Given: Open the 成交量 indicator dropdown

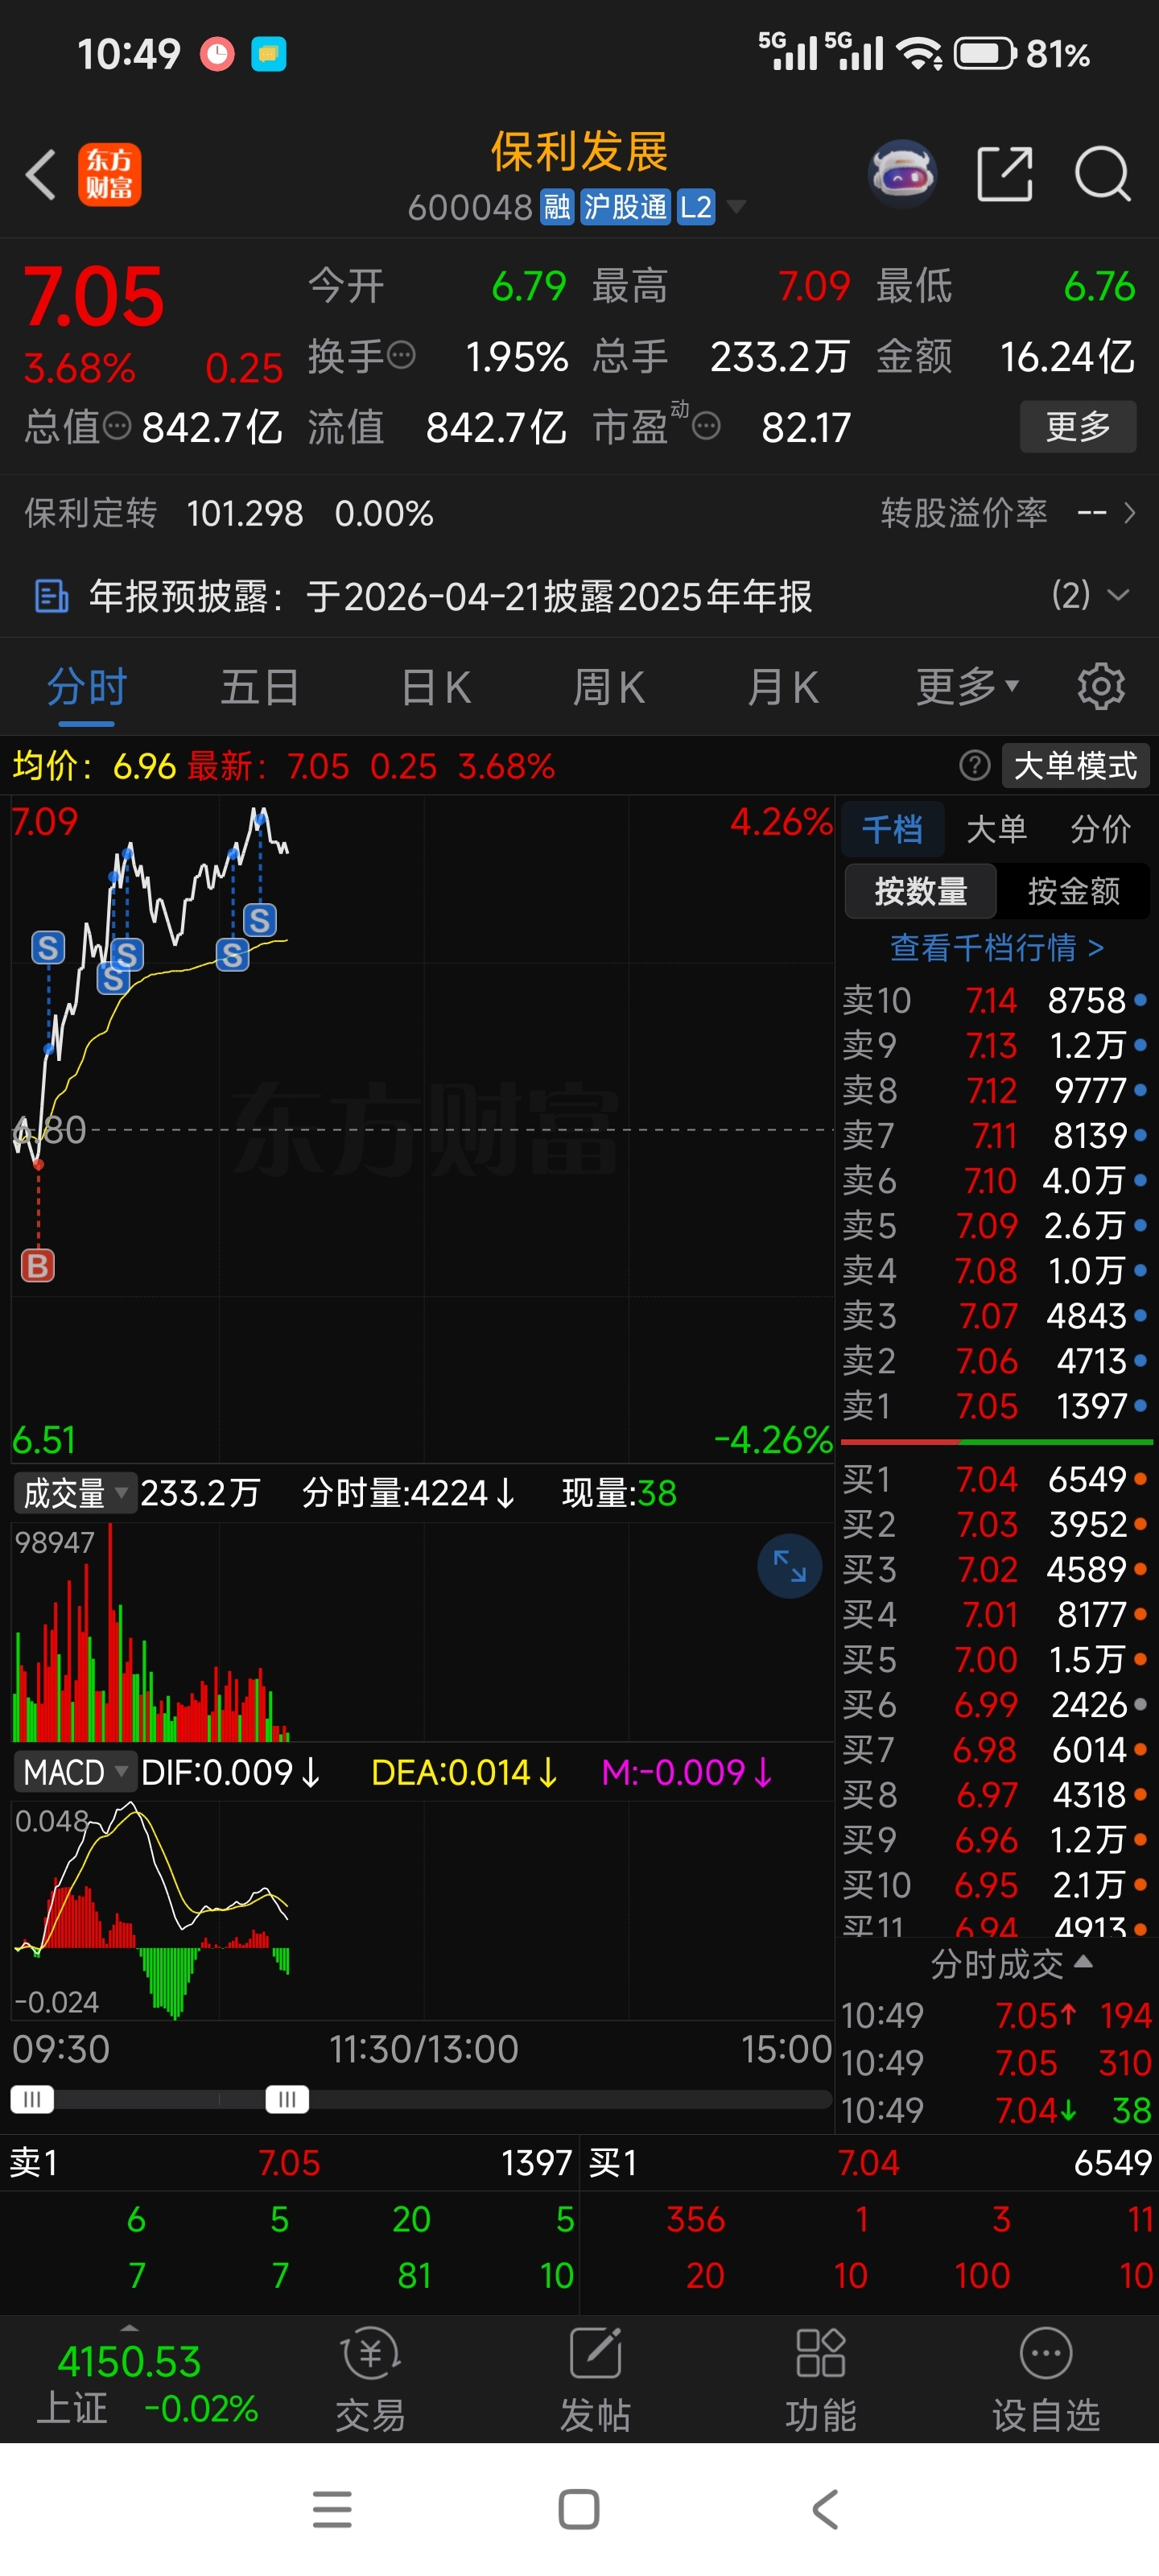Looking at the screenshot, I should [x=75, y=1493].
